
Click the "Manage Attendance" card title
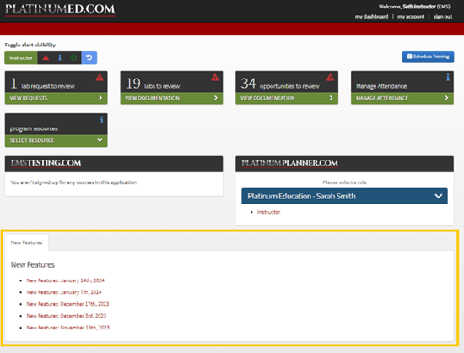point(381,86)
